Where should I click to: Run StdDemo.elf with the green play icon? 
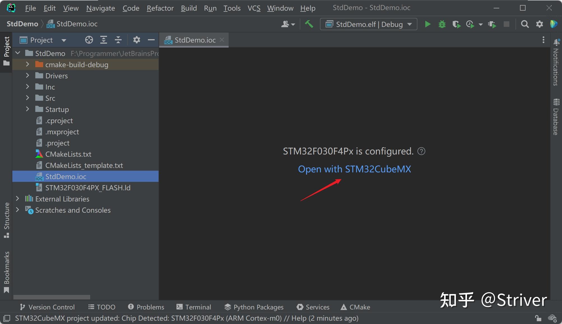click(x=428, y=24)
